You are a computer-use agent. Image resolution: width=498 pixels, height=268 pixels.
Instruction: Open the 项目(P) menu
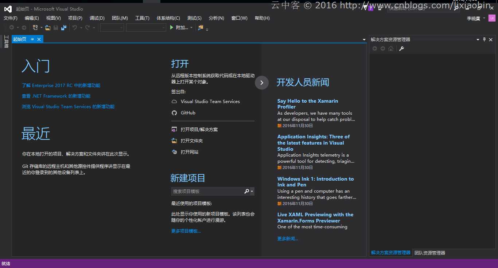click(75, 18)
